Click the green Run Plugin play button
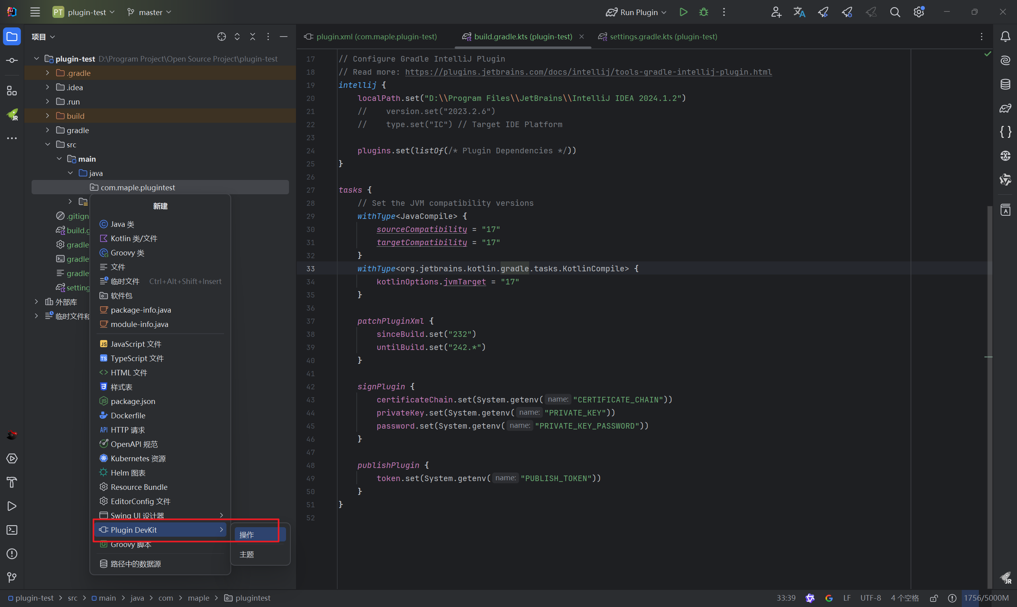The height and width of the screenshot is (607, 1017). pyautogui.click(x=683, y=12)
